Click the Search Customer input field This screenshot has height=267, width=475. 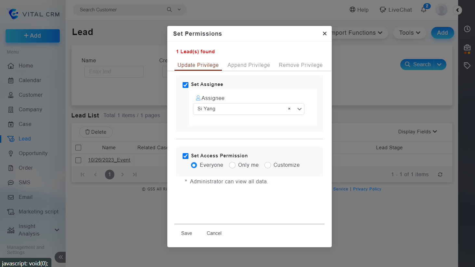click(x=122, y=10)
